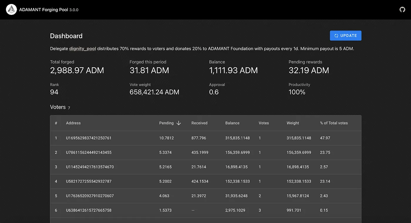Select address U5821727255542932787
The width and height of the screenshot is (411, 223).
89,181
